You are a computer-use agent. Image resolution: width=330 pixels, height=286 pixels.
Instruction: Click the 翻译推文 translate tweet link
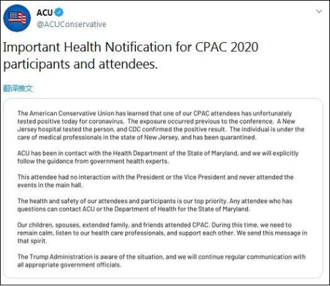click(18, 88)
